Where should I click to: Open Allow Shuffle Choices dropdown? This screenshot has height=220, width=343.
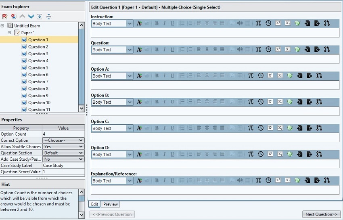tap(63, 147)
